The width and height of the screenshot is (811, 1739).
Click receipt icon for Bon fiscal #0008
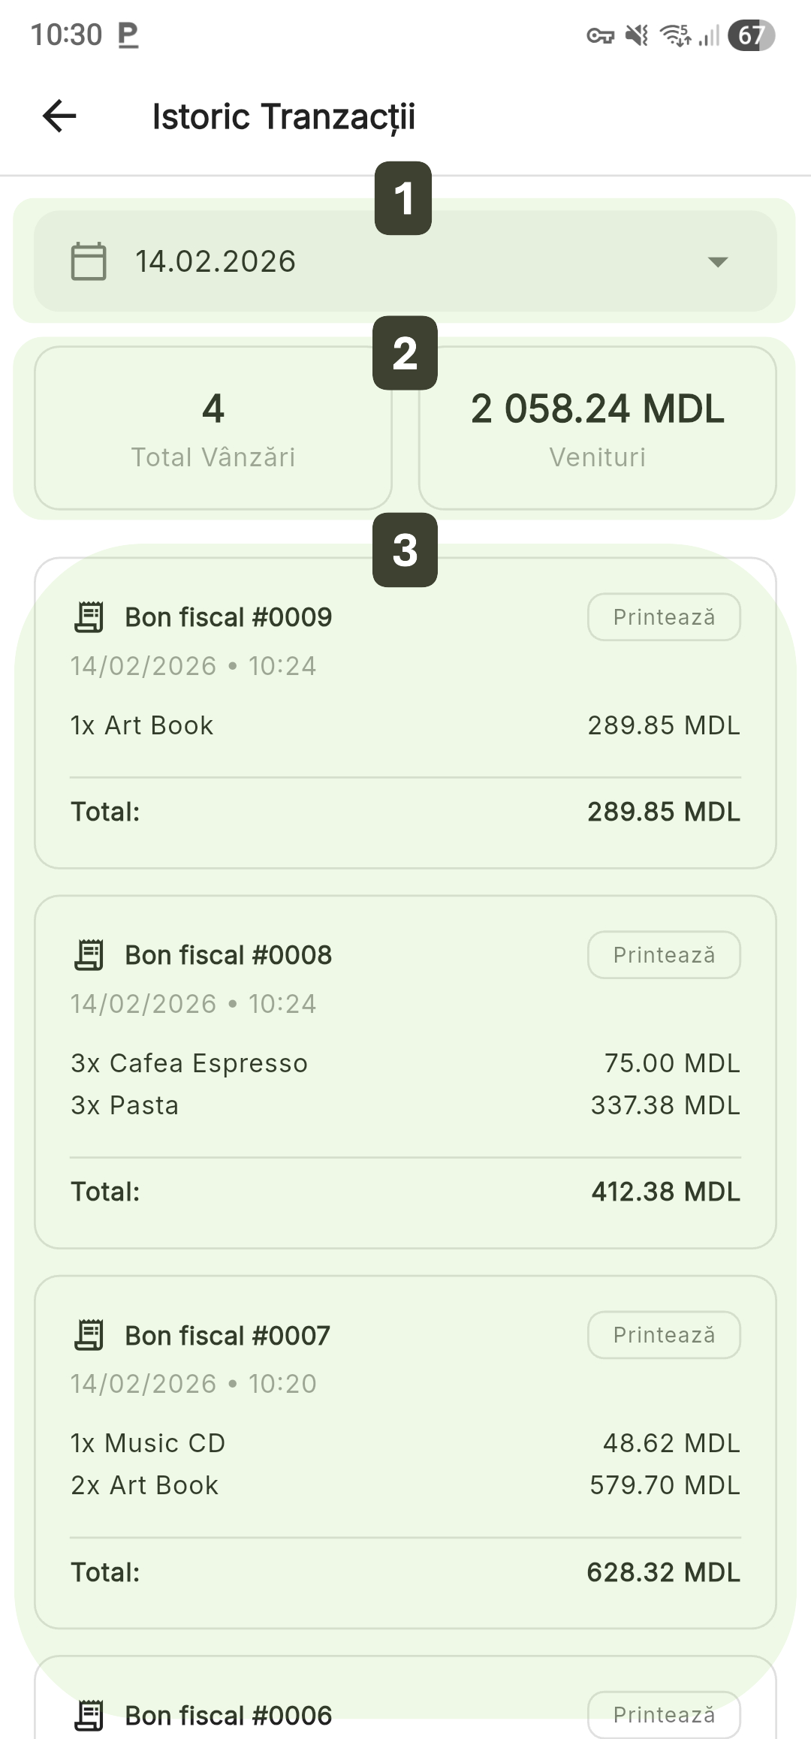click(89, 955)
